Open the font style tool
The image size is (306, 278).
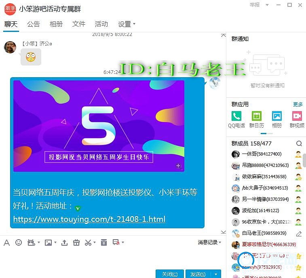pyautogui.click(x=6, y=242)
